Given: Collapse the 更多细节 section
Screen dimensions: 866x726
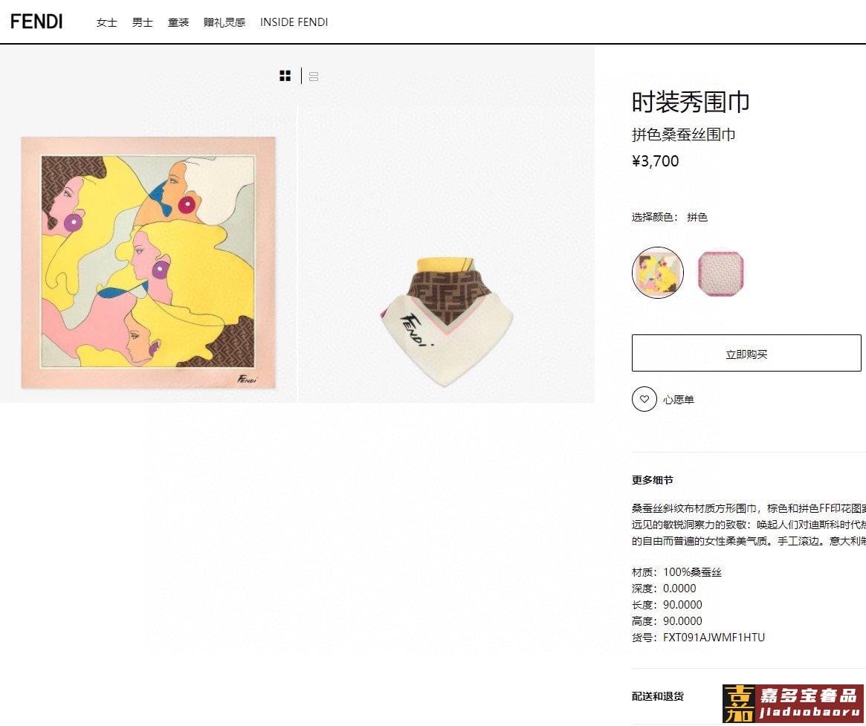Looking at the screenshot, I should tap(652, 480).
